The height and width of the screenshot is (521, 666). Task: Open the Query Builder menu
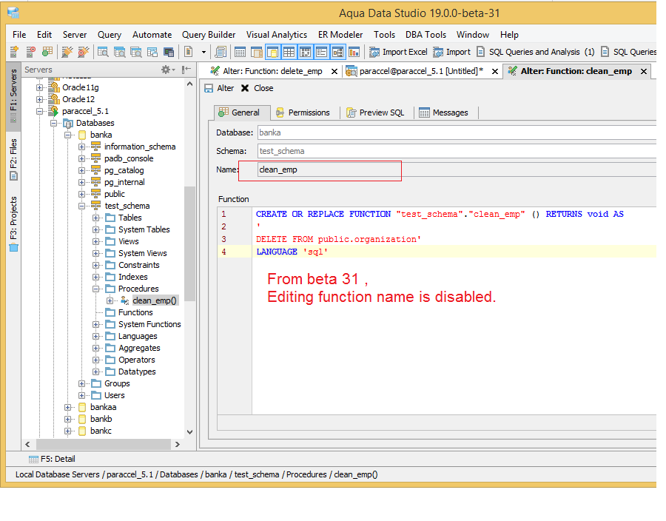click(x=209, y=35)
